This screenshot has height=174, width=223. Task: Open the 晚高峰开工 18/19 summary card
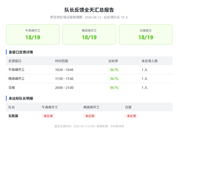[x=89, y=34]
